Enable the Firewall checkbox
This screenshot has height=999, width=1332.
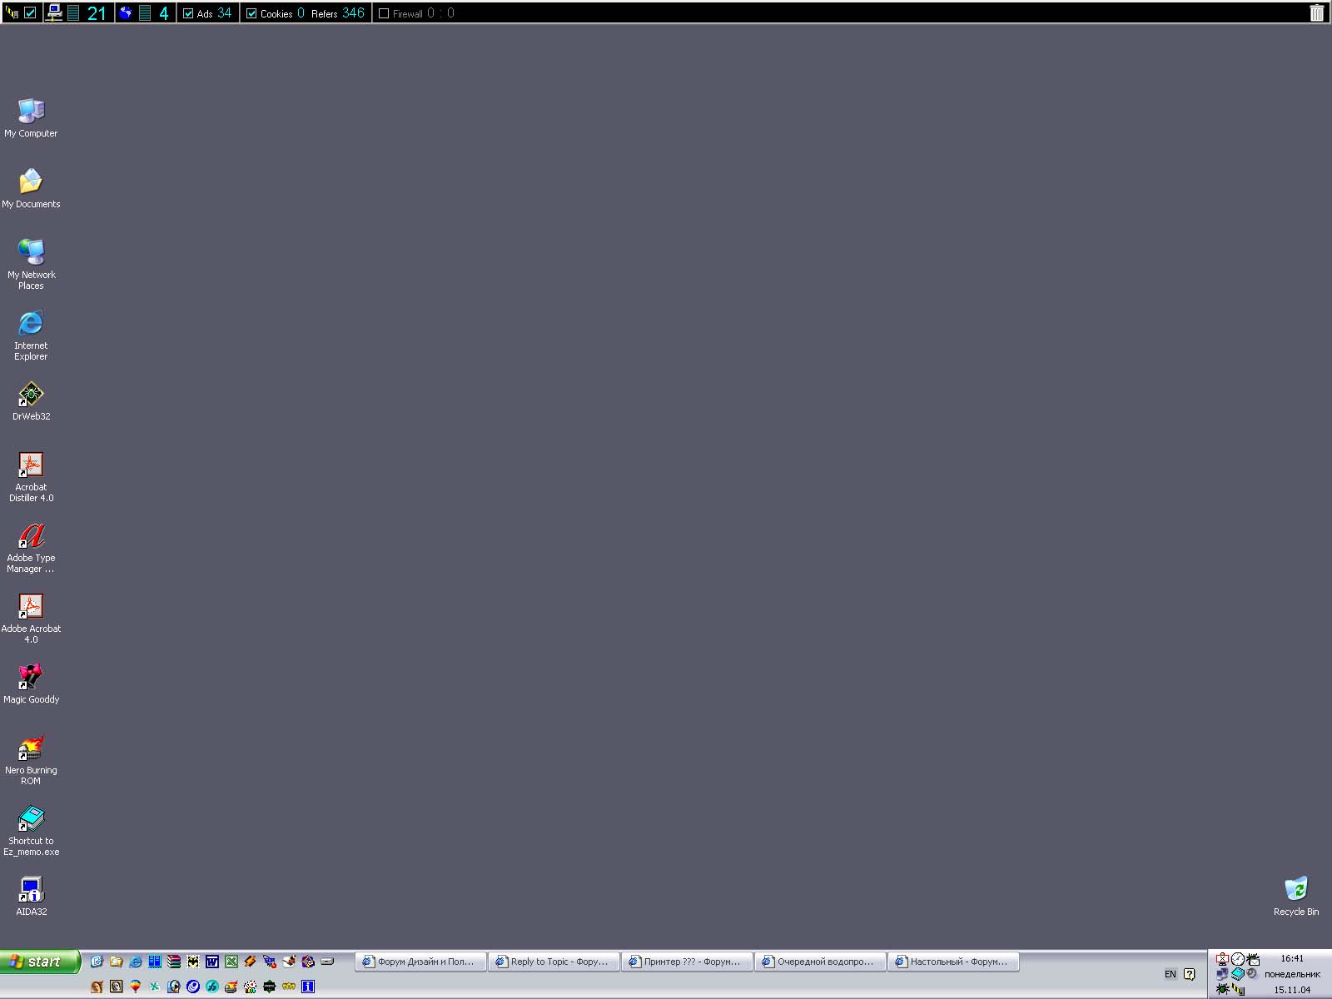point(384,13)
